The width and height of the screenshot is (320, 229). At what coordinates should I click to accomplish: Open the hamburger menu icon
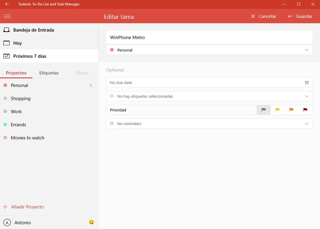[7, 16]
